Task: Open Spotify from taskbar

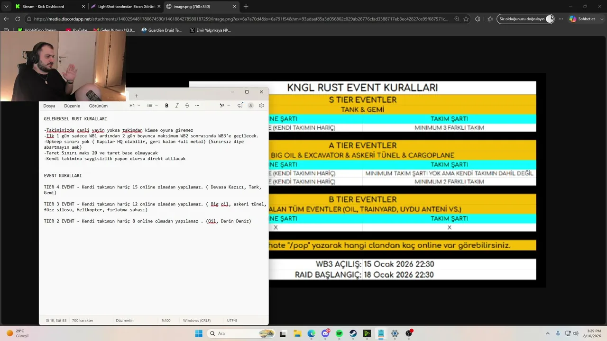Action: [x=339, y=333]
